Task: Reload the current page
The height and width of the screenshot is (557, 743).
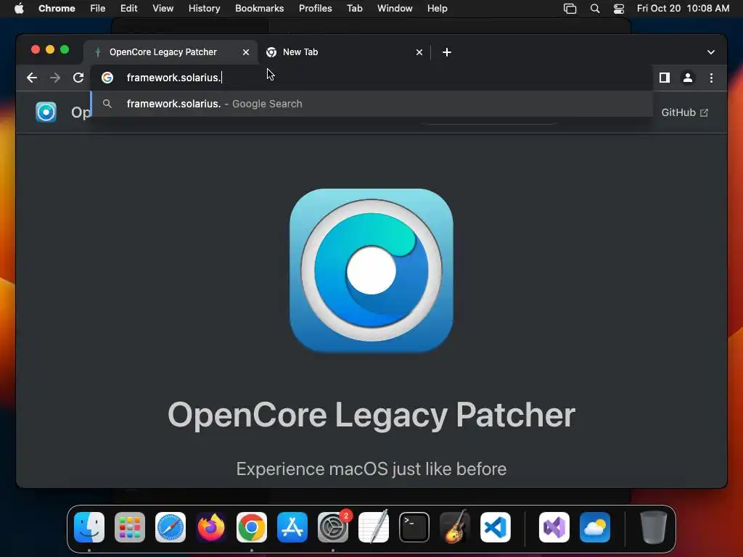Action: click(x=78, y=78)
